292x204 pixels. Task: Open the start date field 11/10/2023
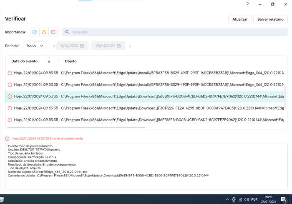tap(73, 46)
